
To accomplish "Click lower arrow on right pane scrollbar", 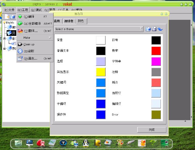I will point(191,117).
